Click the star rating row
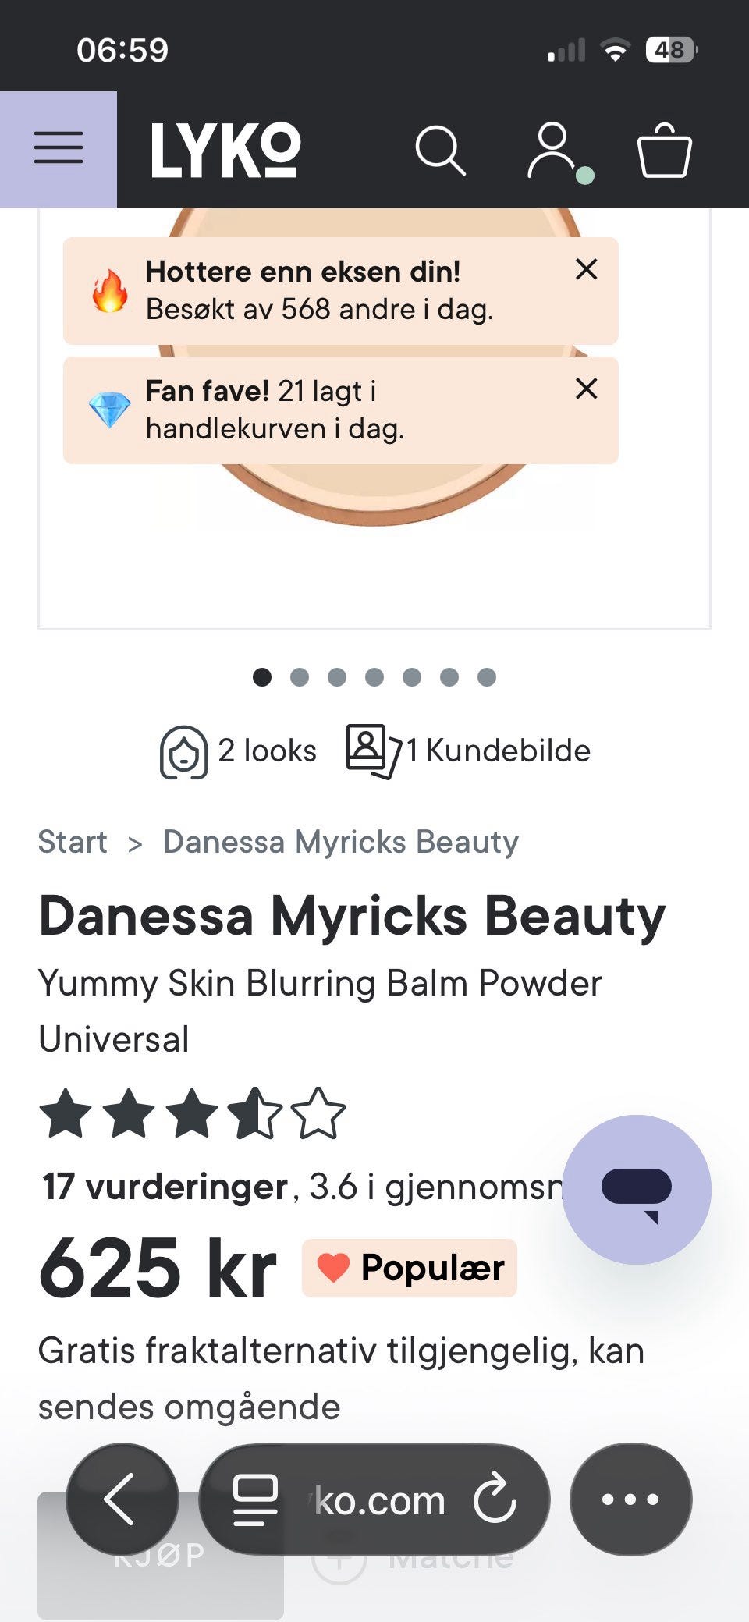Screen dimensions: 749x1622 [x=192, y=1113]
